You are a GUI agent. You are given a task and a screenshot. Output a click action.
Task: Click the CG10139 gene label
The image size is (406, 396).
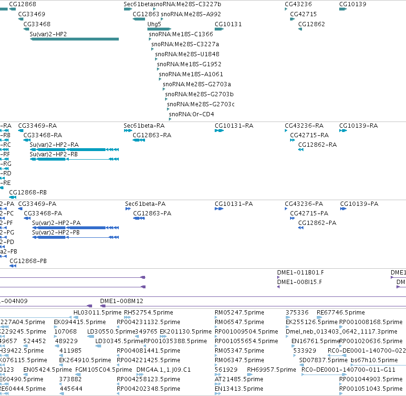[x=353, y=4]
